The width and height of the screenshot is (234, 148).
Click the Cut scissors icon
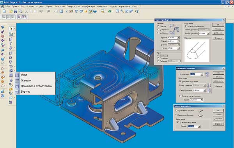[x=27, y=11]
